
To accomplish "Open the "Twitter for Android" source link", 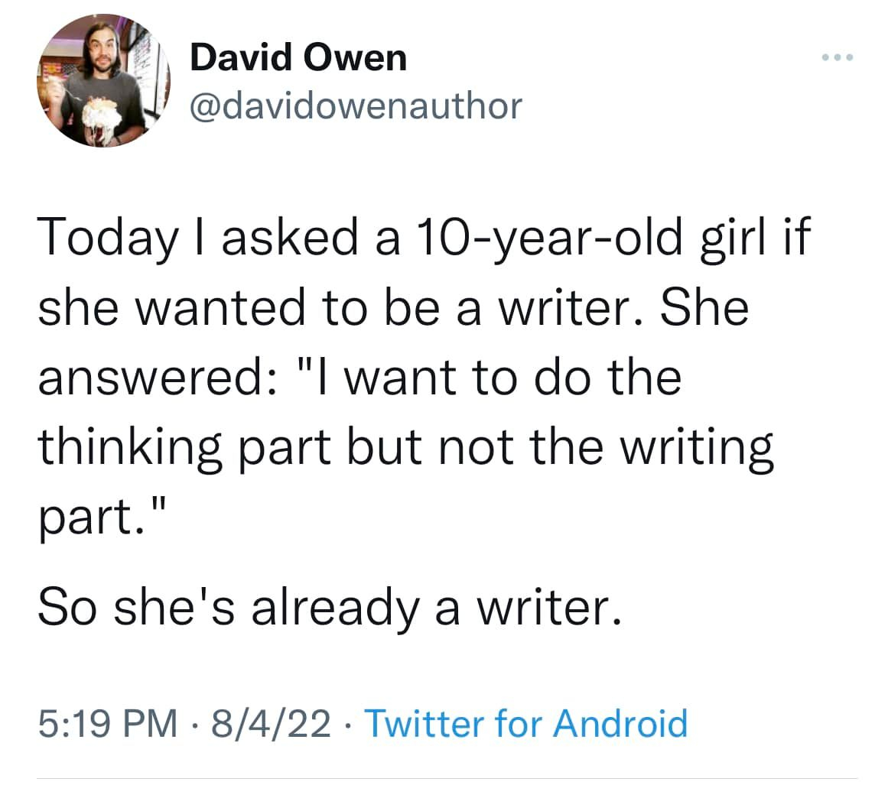I will click(x=526, y=722).
